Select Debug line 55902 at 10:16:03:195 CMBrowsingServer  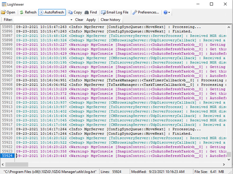(x=121, y=58)
